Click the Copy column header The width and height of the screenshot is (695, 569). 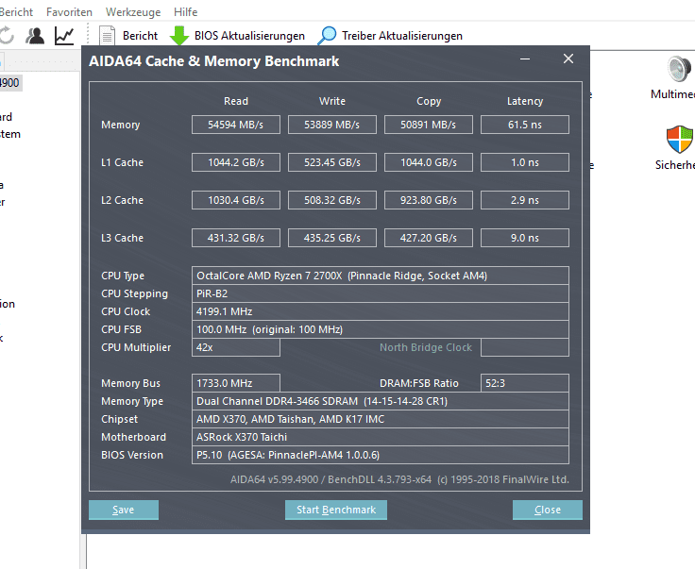coord(429,101)
